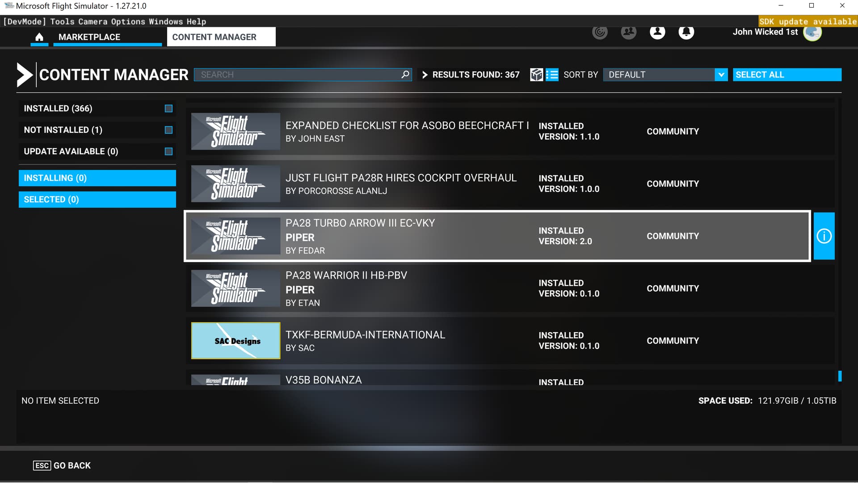Click the Select All button
Image resolution: width=858 pixels, height=483 pixels.
pyautogui.click(x=786, y=75)
